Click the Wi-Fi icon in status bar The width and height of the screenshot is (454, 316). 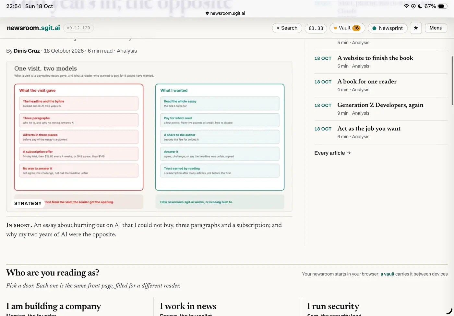[x=406, y=6]
